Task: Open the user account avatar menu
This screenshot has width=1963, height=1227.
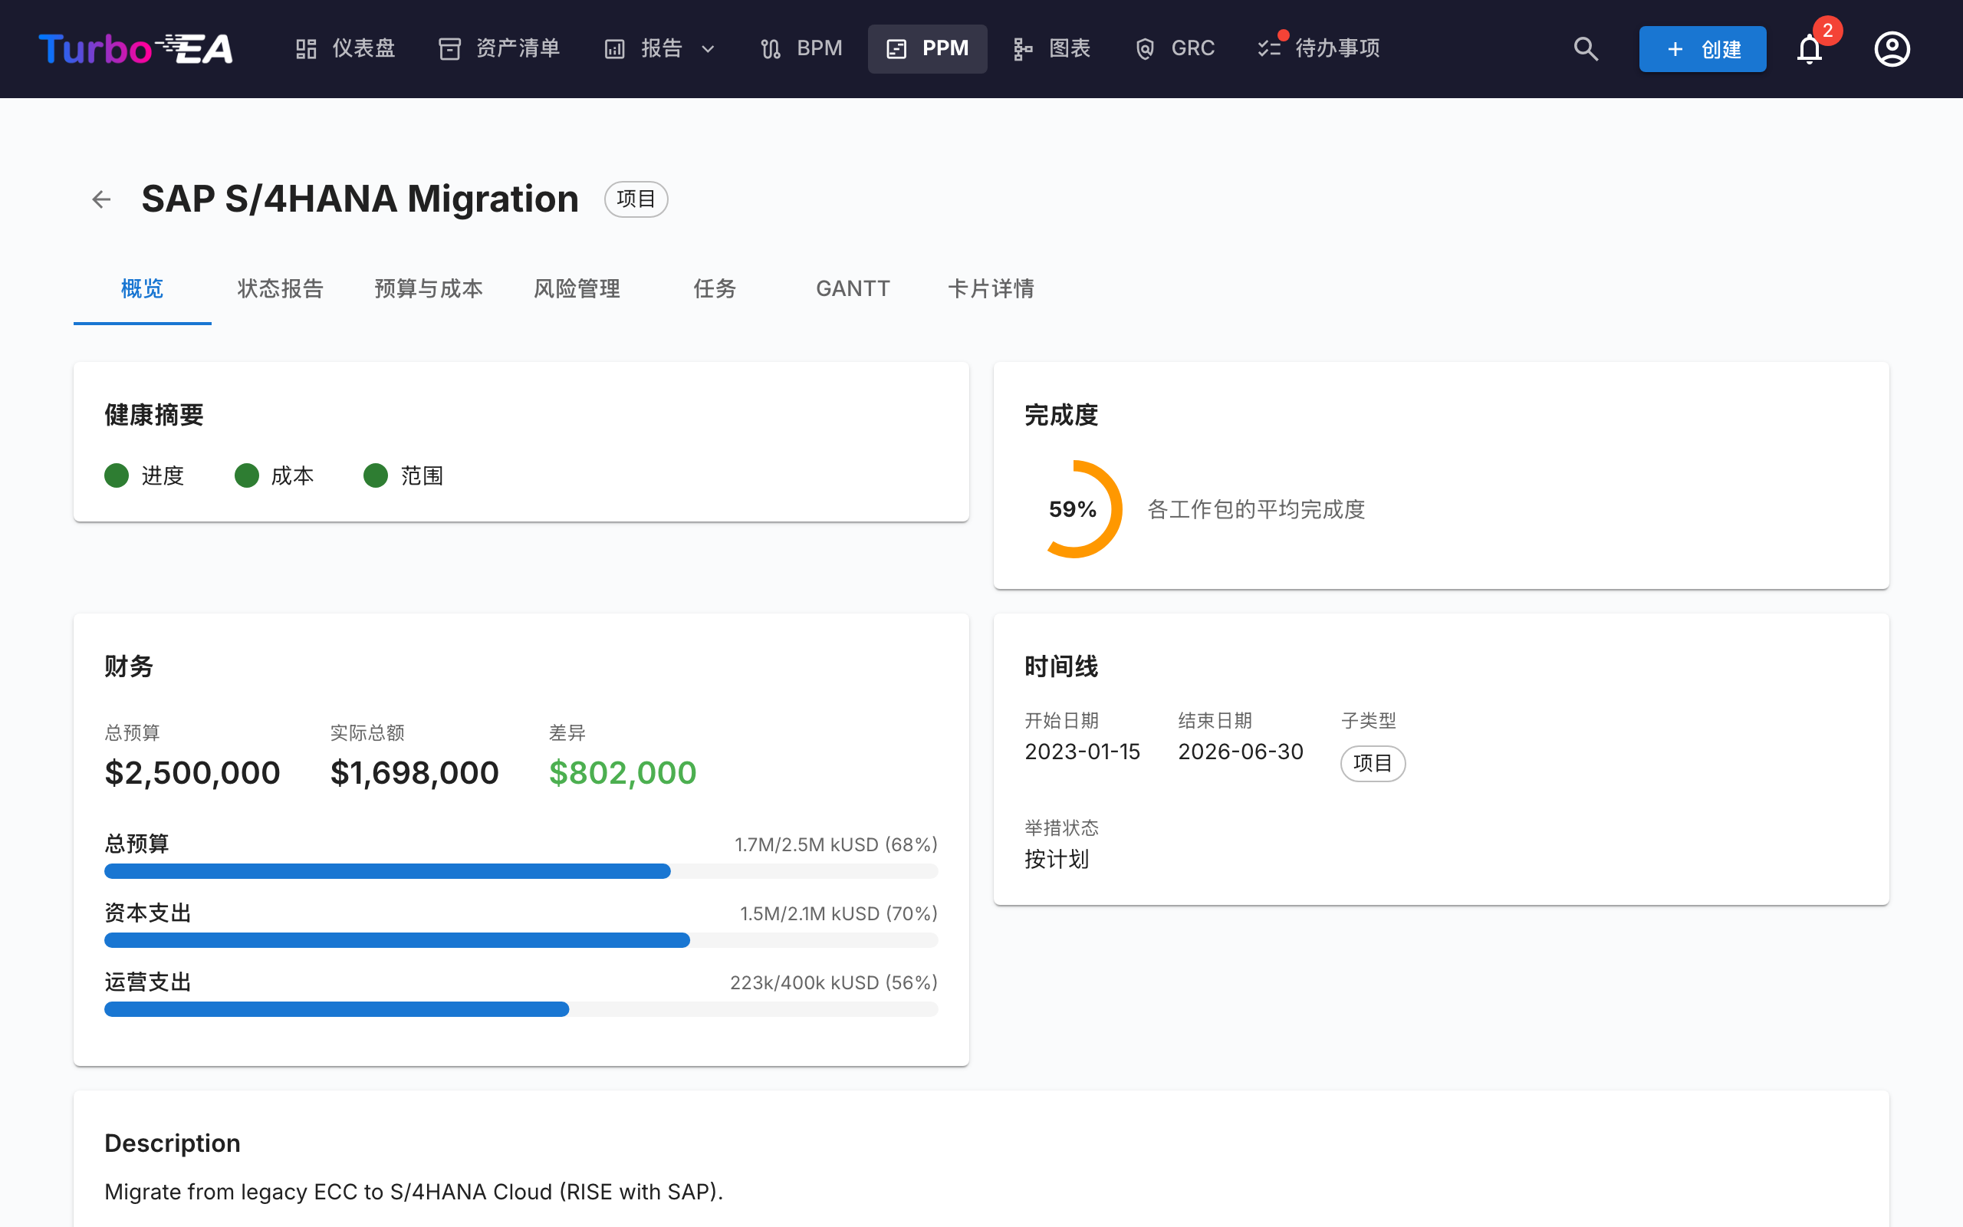Action: tap(1892, 48)
